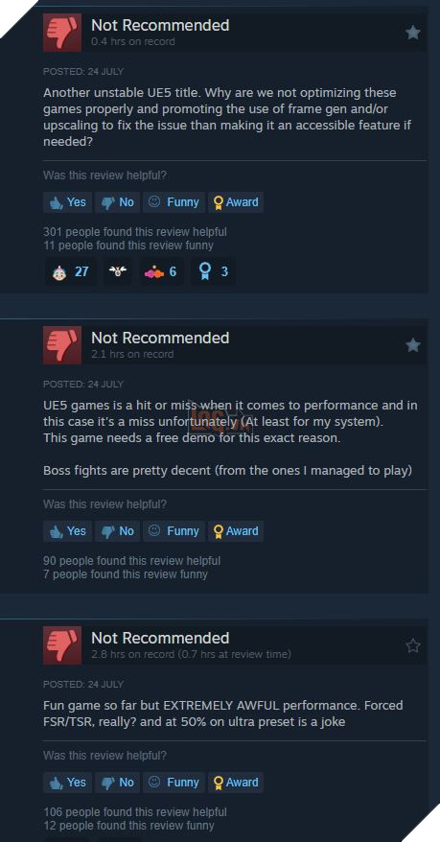The image size is (440, 842).
Task: Click the blue ribbon award icon with 3
Action: coord(213,271)
